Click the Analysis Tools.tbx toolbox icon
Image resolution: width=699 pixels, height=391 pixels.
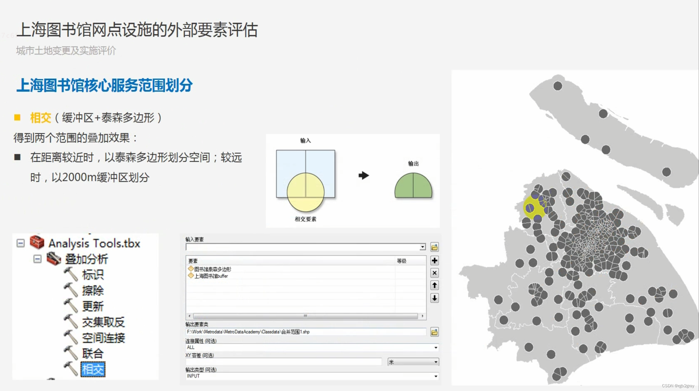(x=37, y=243)
